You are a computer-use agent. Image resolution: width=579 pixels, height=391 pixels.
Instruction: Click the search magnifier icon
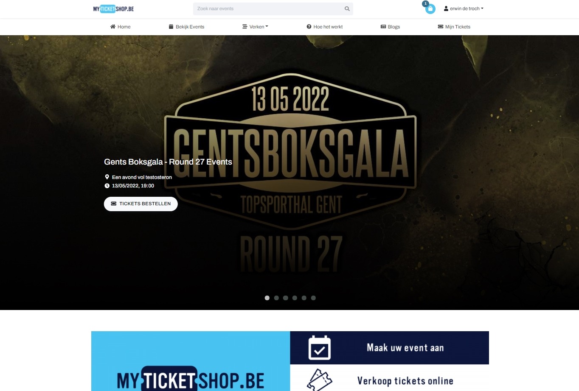[347, 9]
